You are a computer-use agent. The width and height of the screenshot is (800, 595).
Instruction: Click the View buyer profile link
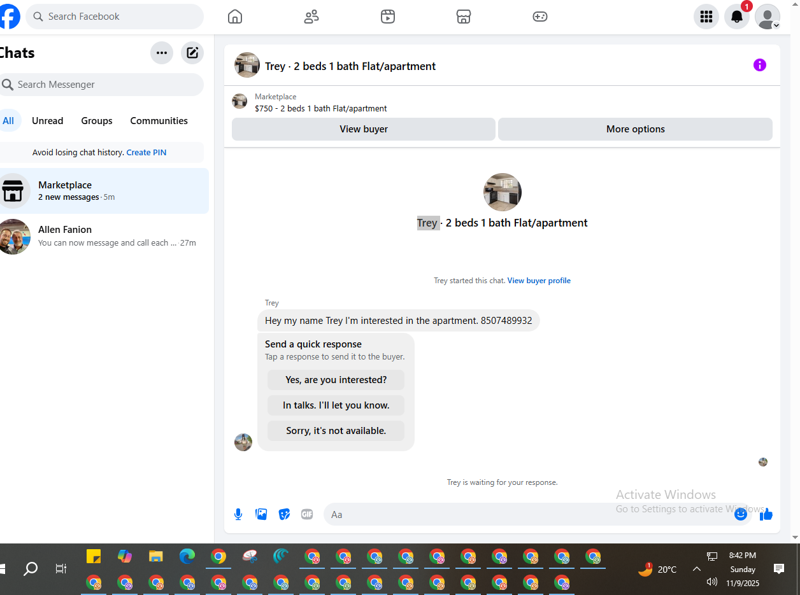pyautogui.click(x=539, y=281)
